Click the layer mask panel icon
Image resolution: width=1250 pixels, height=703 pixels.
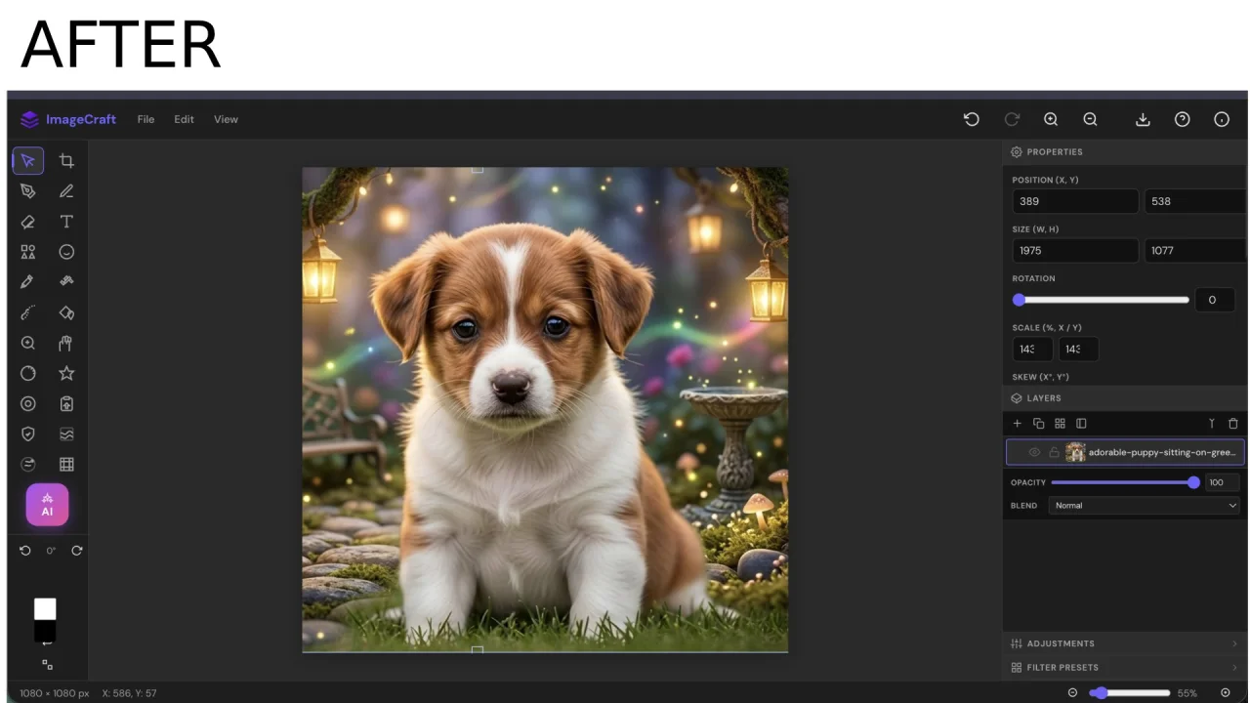click(1081, 424)
